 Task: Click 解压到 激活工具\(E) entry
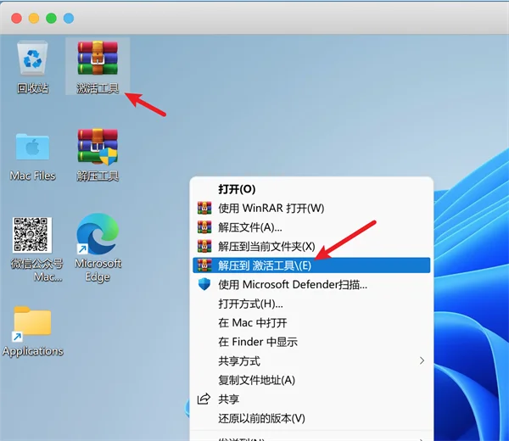coord(311,265)
